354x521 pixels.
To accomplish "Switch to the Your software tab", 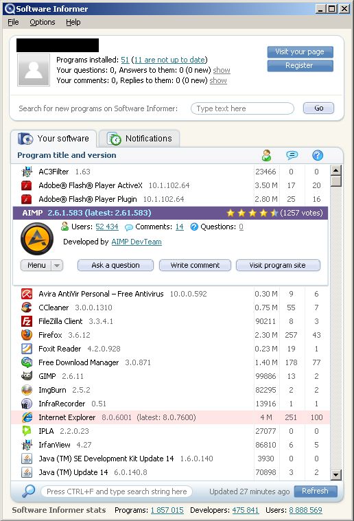I will pos(54,139).
